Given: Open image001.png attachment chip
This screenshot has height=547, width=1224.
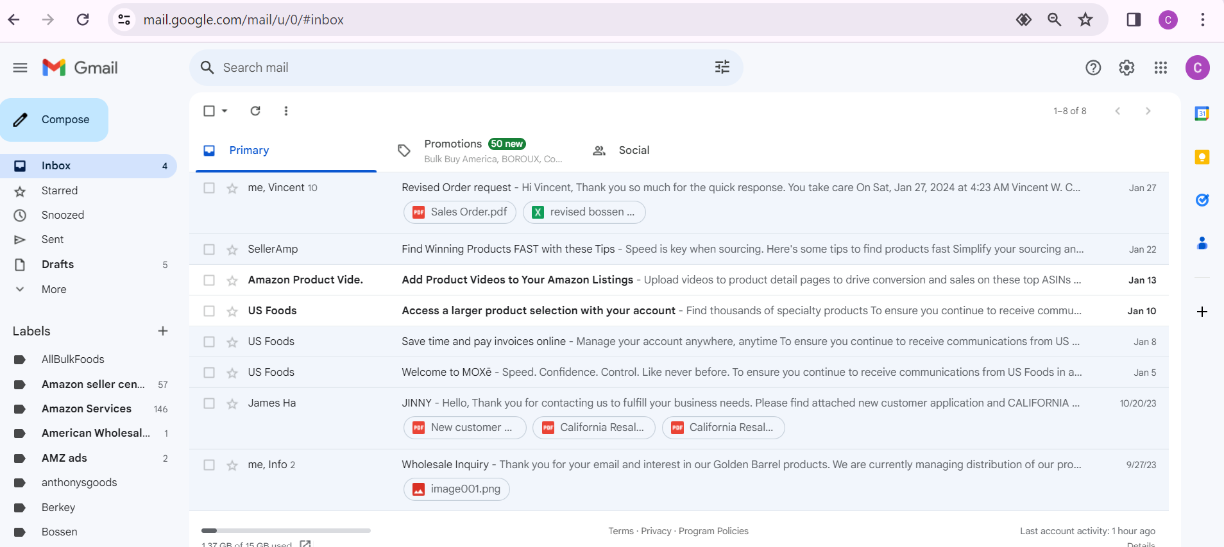Looking at the screenshot, I should (457, 489).
